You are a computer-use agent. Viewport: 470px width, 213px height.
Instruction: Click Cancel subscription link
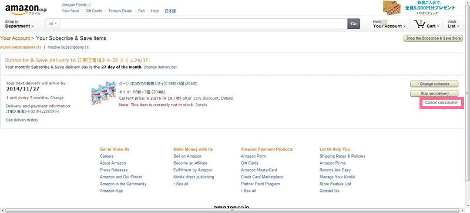click(442, 103)
